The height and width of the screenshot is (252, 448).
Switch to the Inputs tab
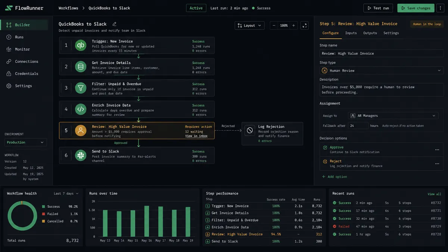pos(351,33)
